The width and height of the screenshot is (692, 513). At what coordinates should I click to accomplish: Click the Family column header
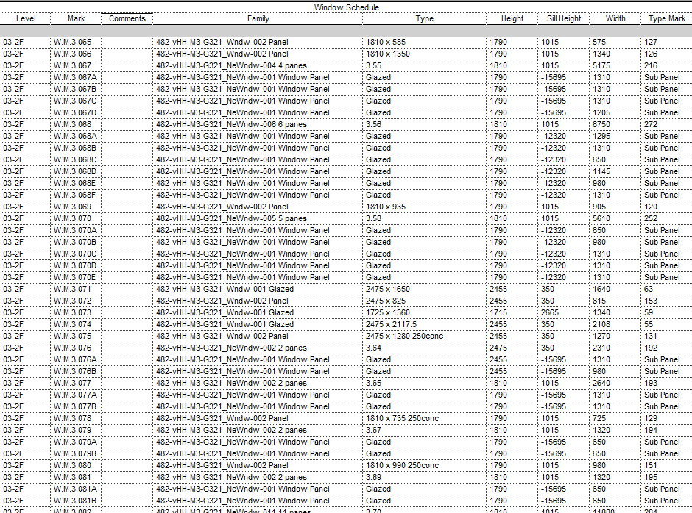(x=258, y=18)
